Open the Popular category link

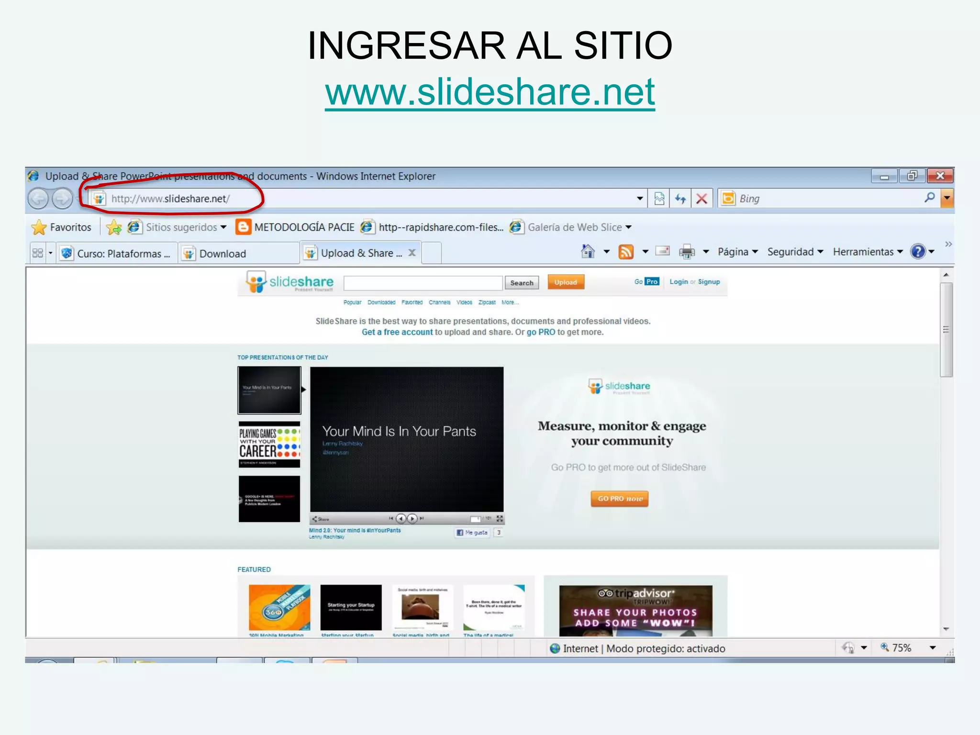352,302
